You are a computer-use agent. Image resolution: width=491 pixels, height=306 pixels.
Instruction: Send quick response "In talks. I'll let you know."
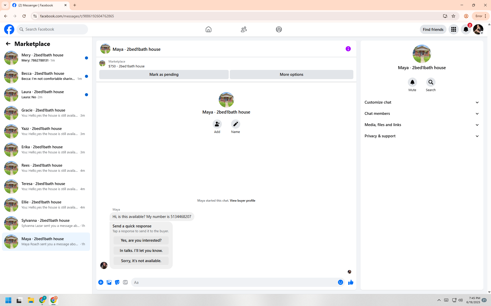point(141,251)
